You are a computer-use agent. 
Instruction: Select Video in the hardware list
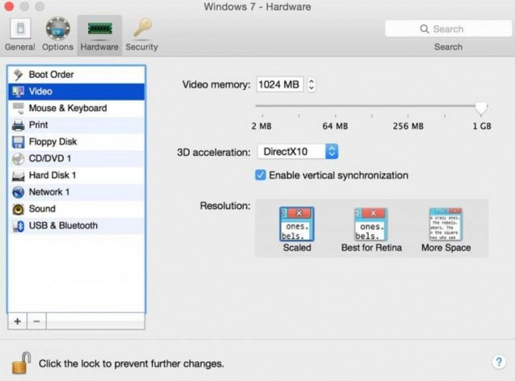point(76,91)
